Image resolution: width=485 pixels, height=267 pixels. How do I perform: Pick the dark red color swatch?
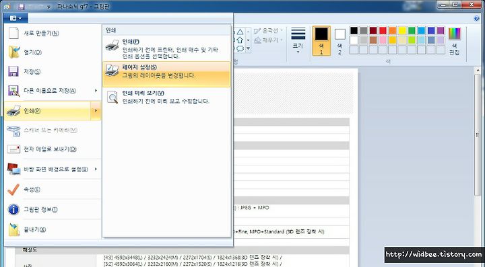point(373,30)
